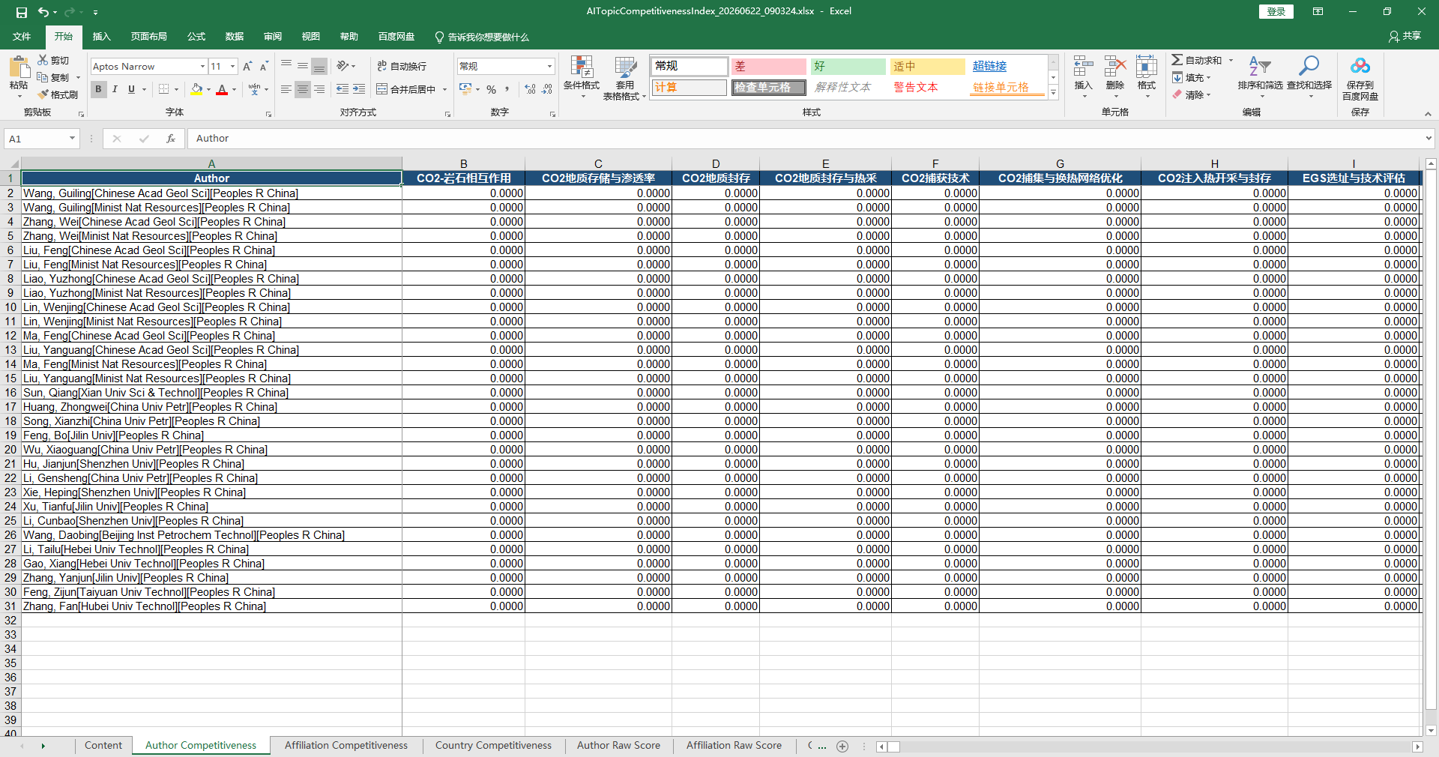1439x757 pixels.
Task: Open Format as Table gallery
Action: (624, 77)
